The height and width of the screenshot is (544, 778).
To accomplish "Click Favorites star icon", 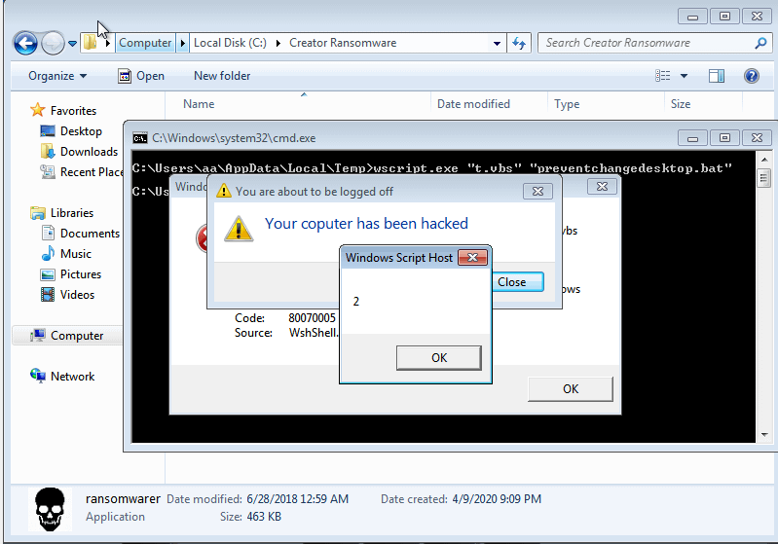I will [38, 110].
